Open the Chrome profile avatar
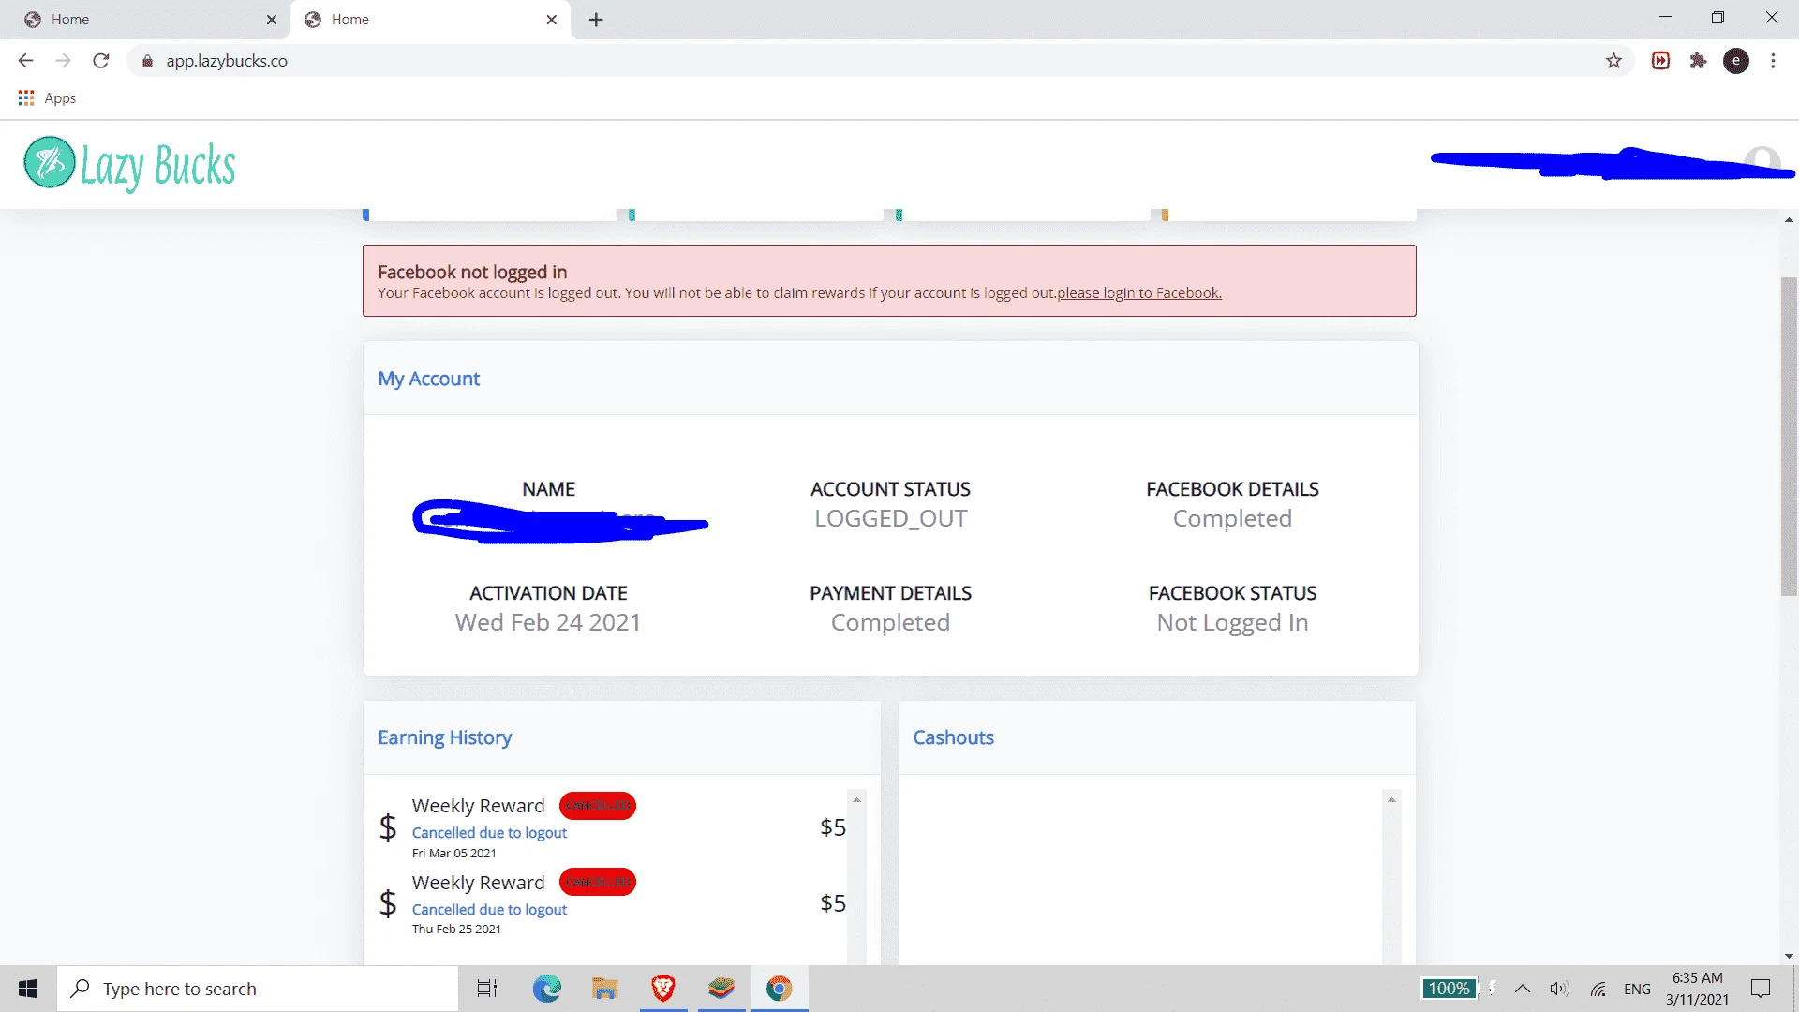The image size is (1799, 1012). (x=1736, y=61)
